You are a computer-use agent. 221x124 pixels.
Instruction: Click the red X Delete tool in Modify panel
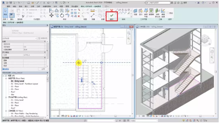tap(79, 16)
